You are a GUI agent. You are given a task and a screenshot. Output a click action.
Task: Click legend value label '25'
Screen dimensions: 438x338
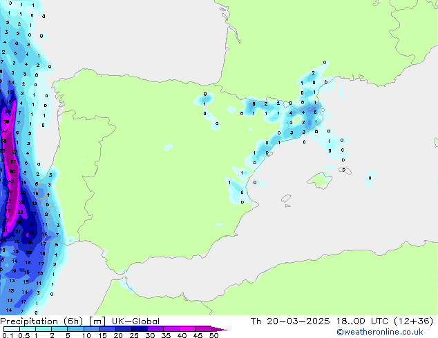tap(134, 335)
